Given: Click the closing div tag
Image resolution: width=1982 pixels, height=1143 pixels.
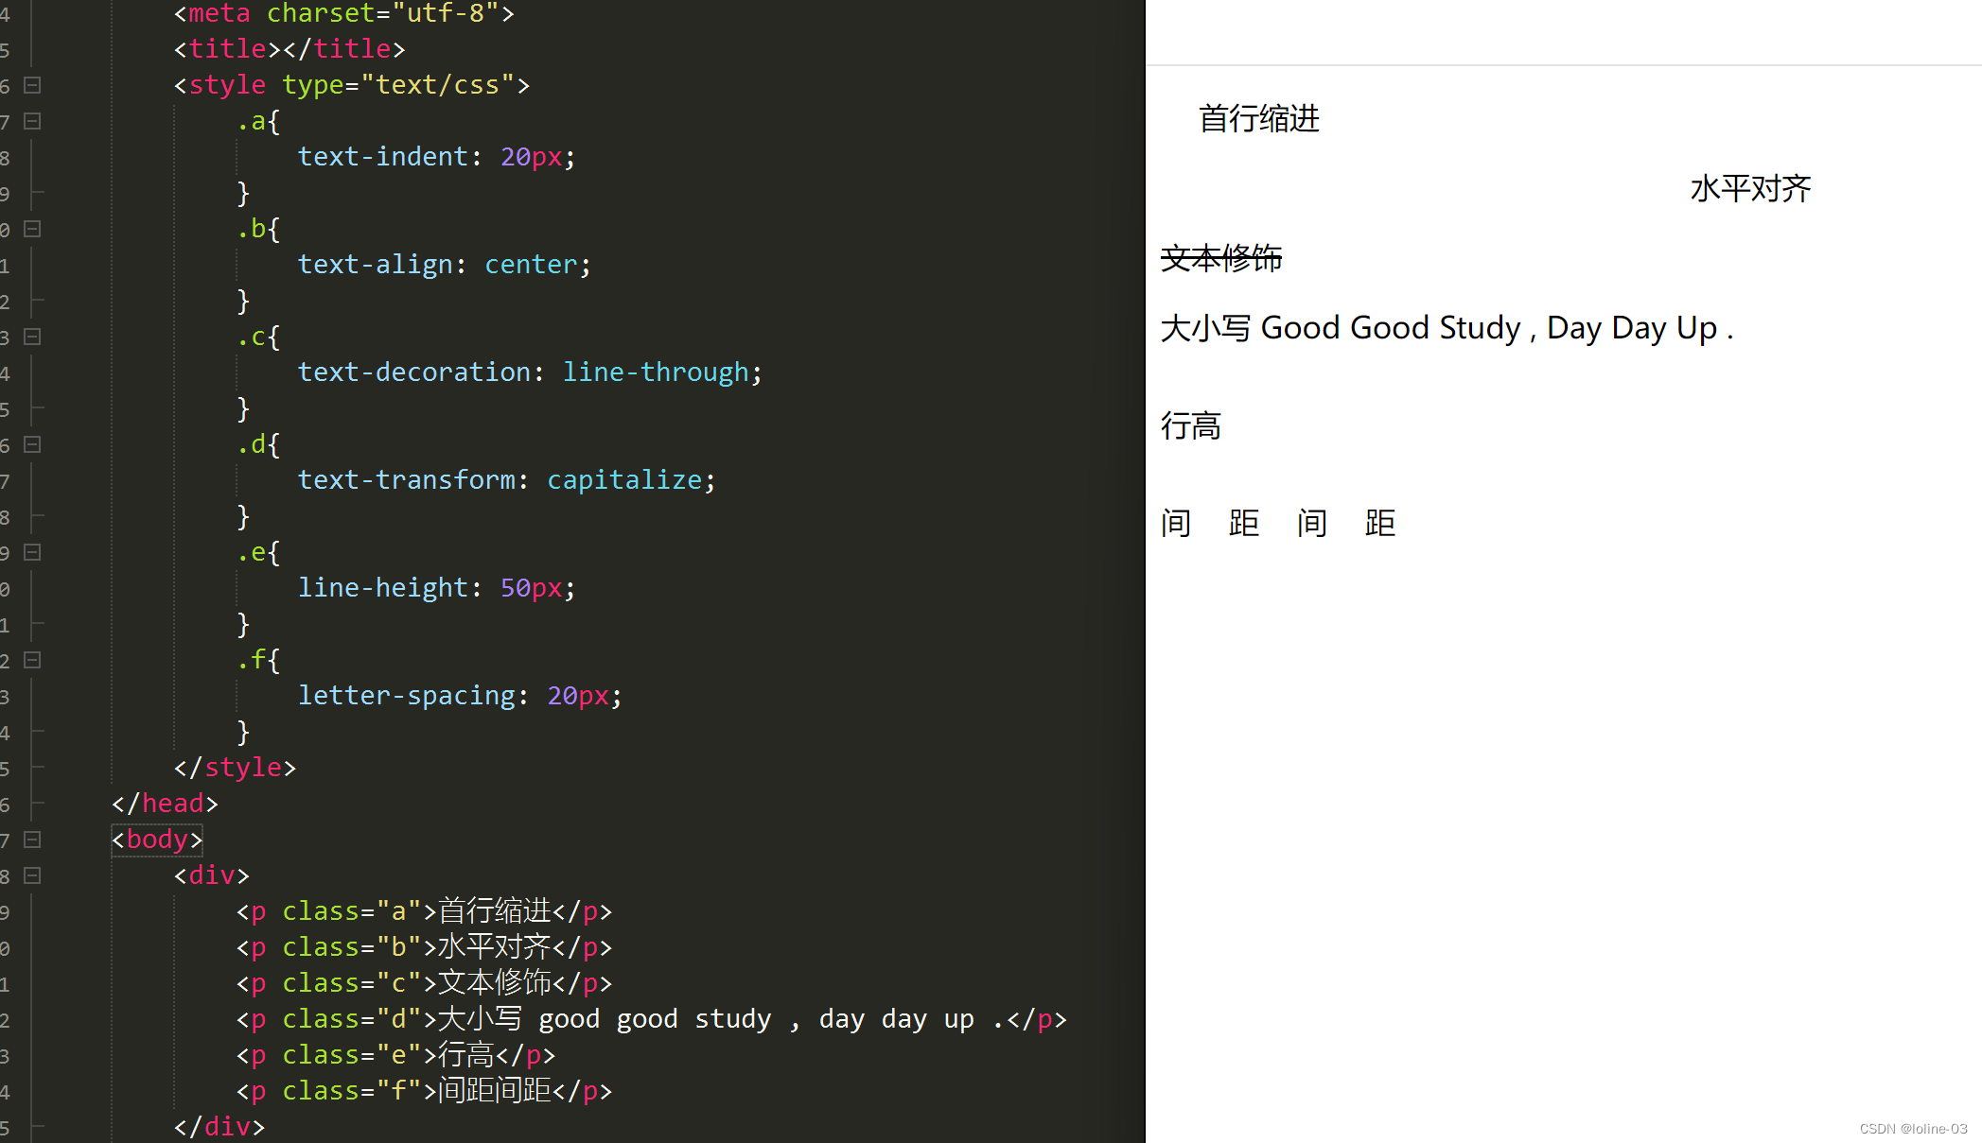Looking at the screenshot, I should point(219,1127).
